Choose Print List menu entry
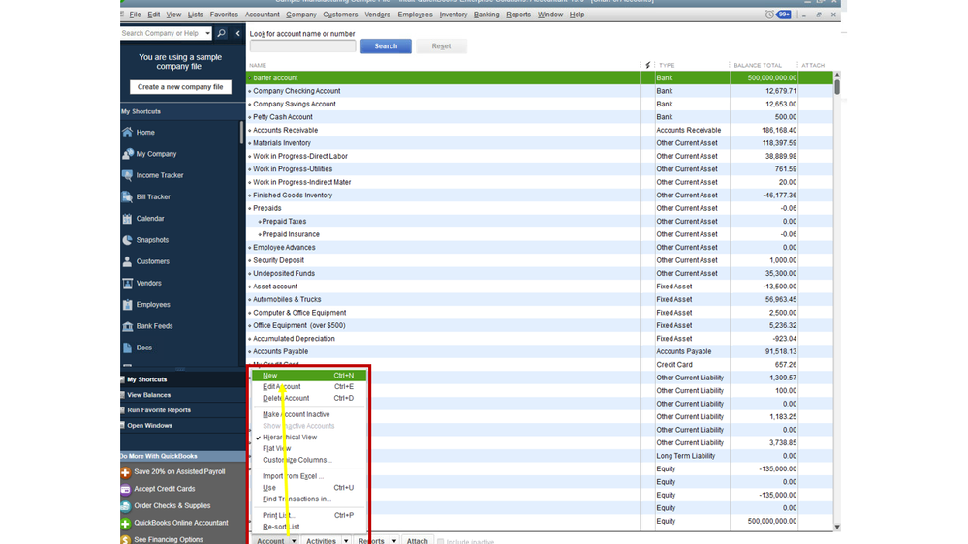Viewport: 968px width, 544px height. 309,515
